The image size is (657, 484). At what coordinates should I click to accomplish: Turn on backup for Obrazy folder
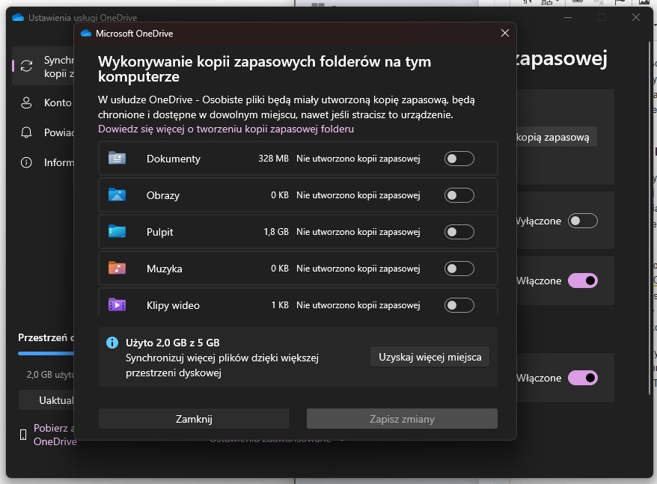point(459,195)
